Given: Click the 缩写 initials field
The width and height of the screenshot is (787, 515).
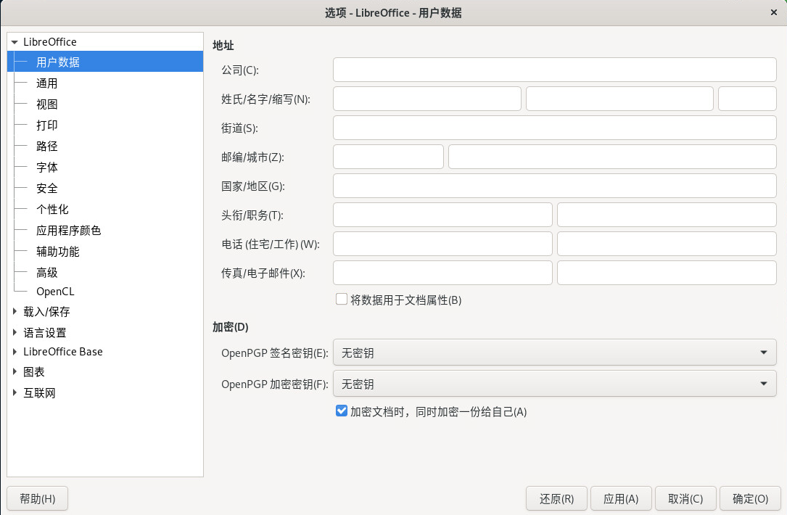Looking at the screenshot, I should pos(747,99).
